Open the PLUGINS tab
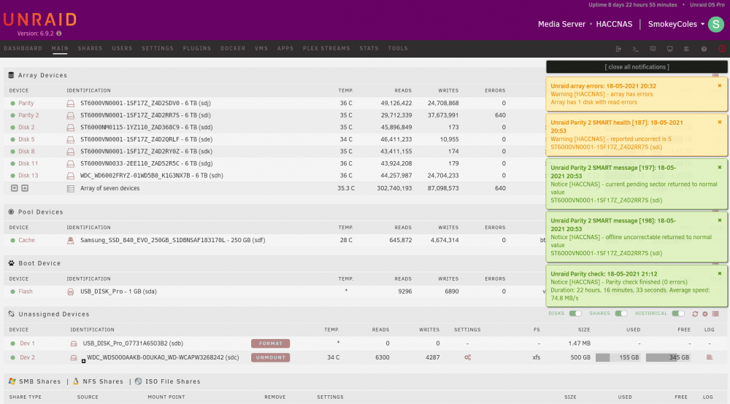This screenshot has width=730, height=404. [197, 48]
